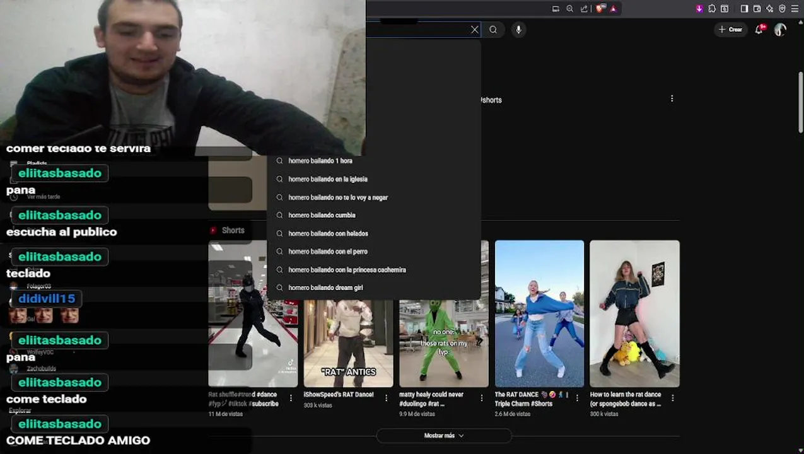The image size is (804, 454).
Task: Open three-dot menu for Rat shuffle short
Action: point(291,398)
